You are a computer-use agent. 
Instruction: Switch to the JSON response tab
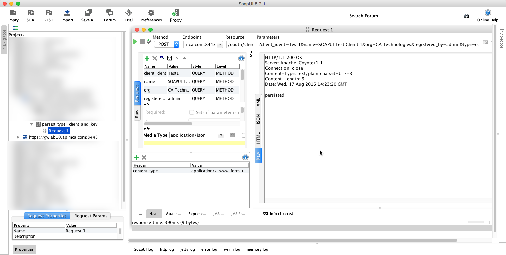pyautogui.click(x=258, y=120)
